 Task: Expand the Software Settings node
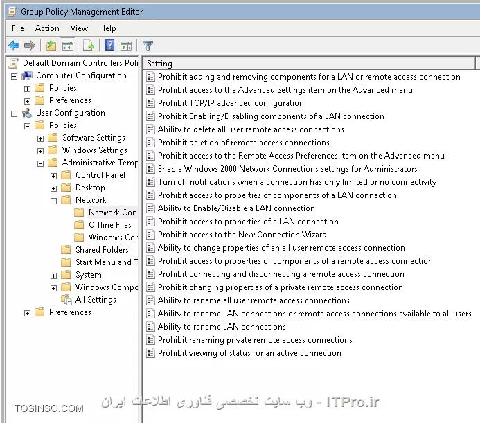tap(40, 138)
